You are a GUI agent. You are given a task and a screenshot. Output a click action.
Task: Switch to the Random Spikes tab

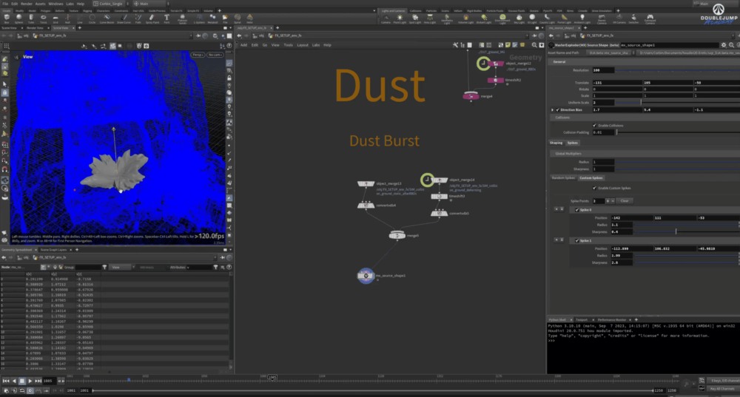click(x=563, y=178)
